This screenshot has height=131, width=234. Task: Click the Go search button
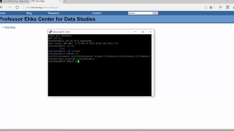click(155, 13)
